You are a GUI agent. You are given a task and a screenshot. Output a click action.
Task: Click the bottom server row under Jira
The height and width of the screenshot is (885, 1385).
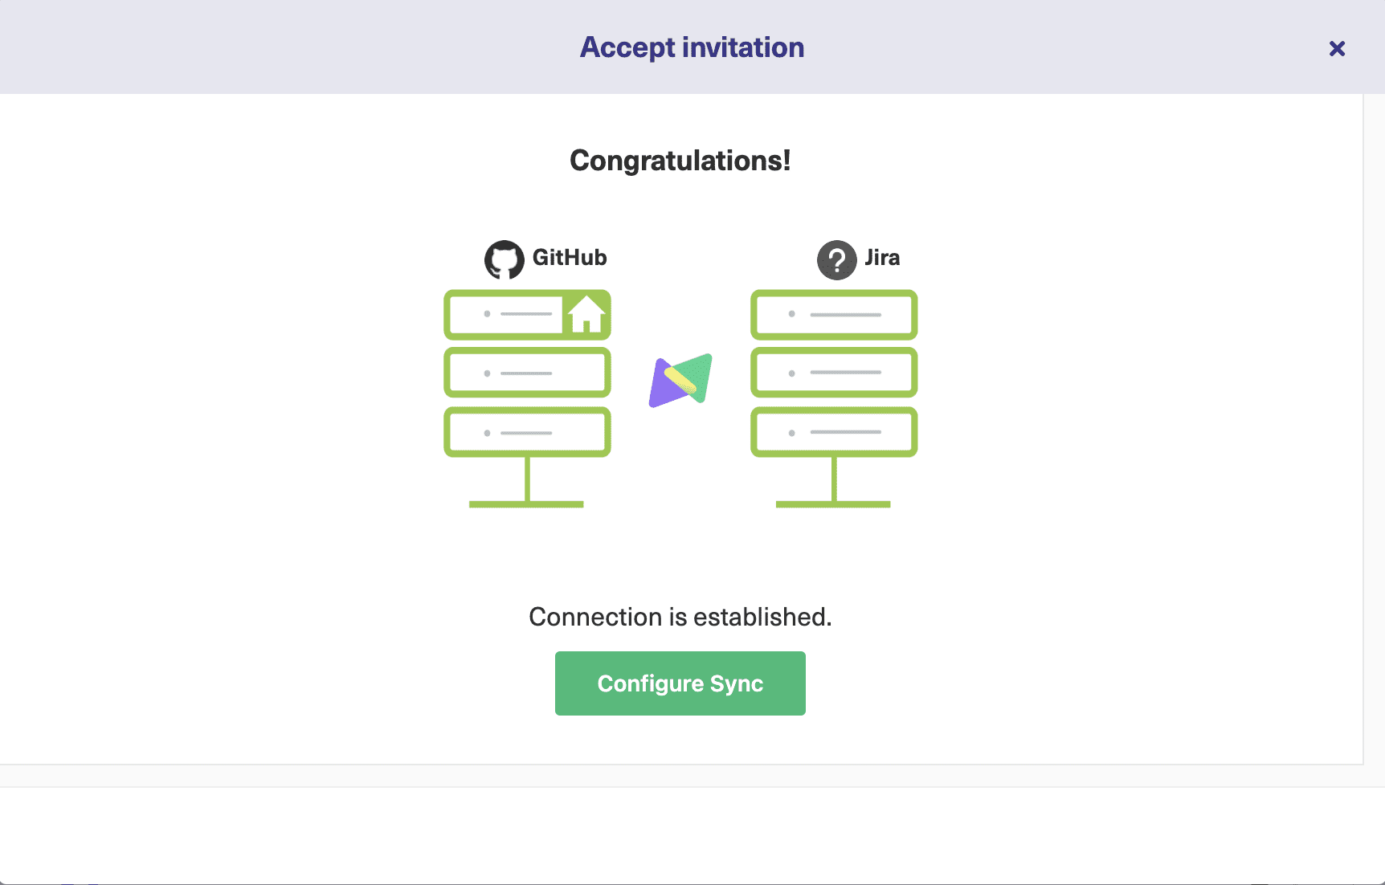[833, 430]
